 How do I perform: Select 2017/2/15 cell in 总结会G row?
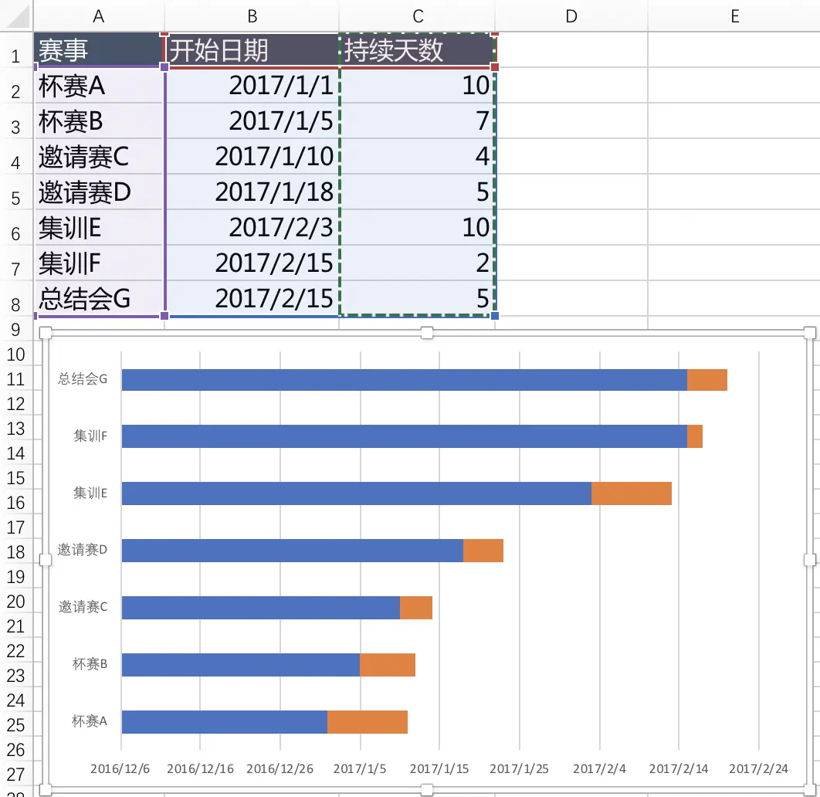tap(252, 299)
